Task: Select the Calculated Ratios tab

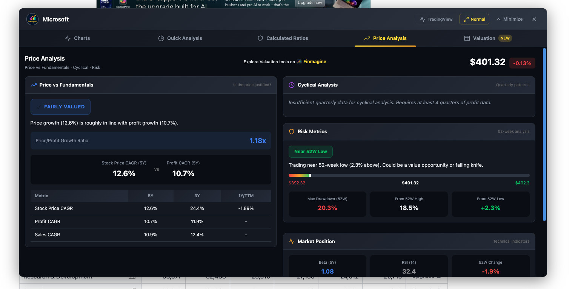Action: (283, 38)
